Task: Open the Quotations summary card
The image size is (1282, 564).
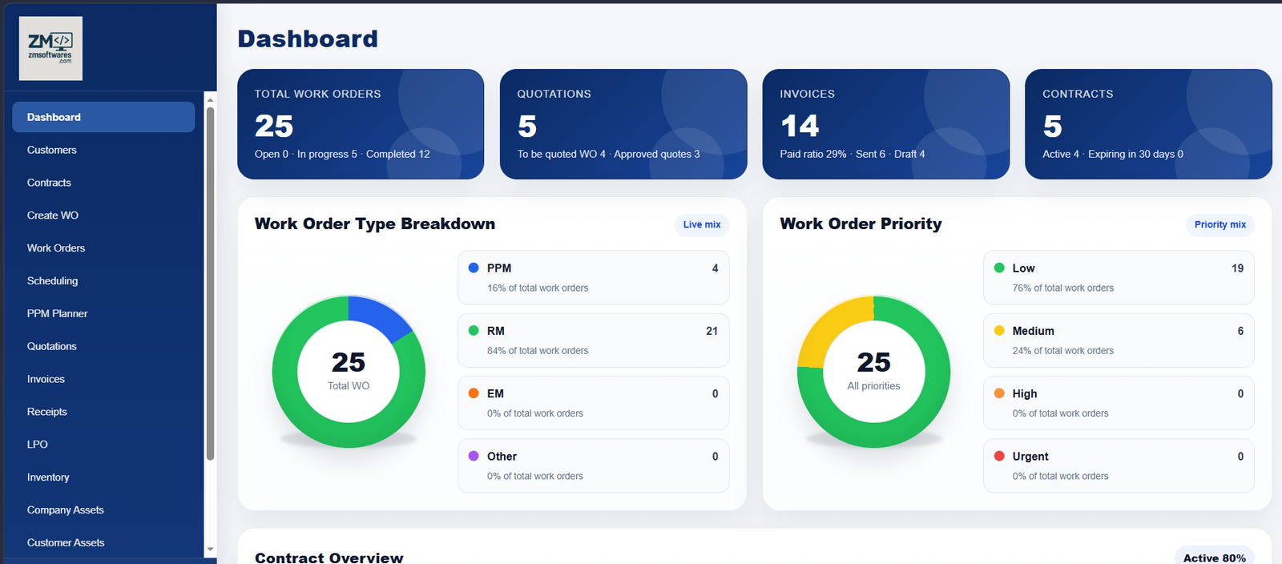Action: (623, 124)
